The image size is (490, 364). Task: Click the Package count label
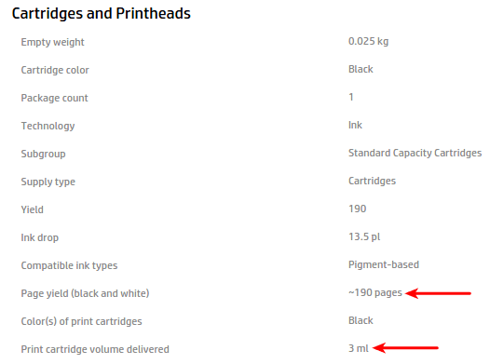tap(54, 98)
